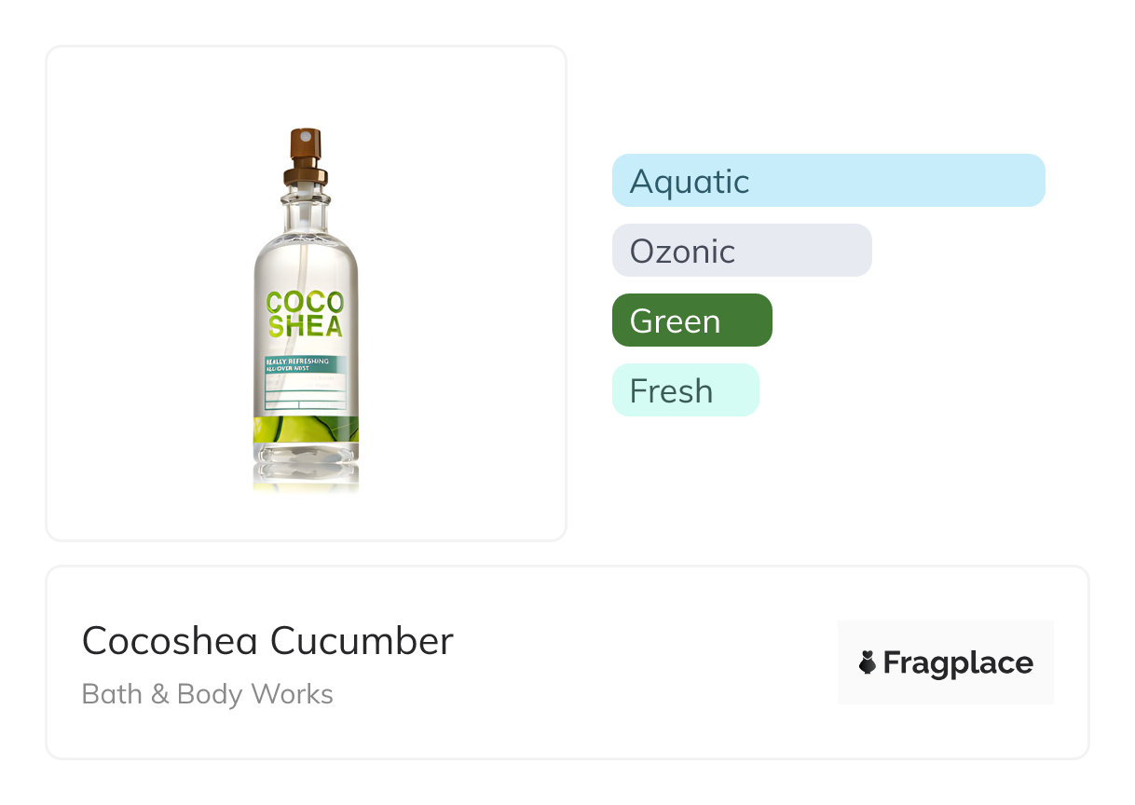This screenshot has height=805, width=1135.
Task: Click the Fragplace perfume bottle logo icon
Action: (868, 662)
